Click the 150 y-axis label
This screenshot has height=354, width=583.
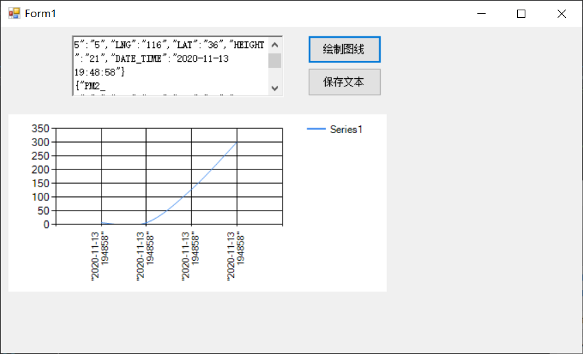[x=40, y=183]
